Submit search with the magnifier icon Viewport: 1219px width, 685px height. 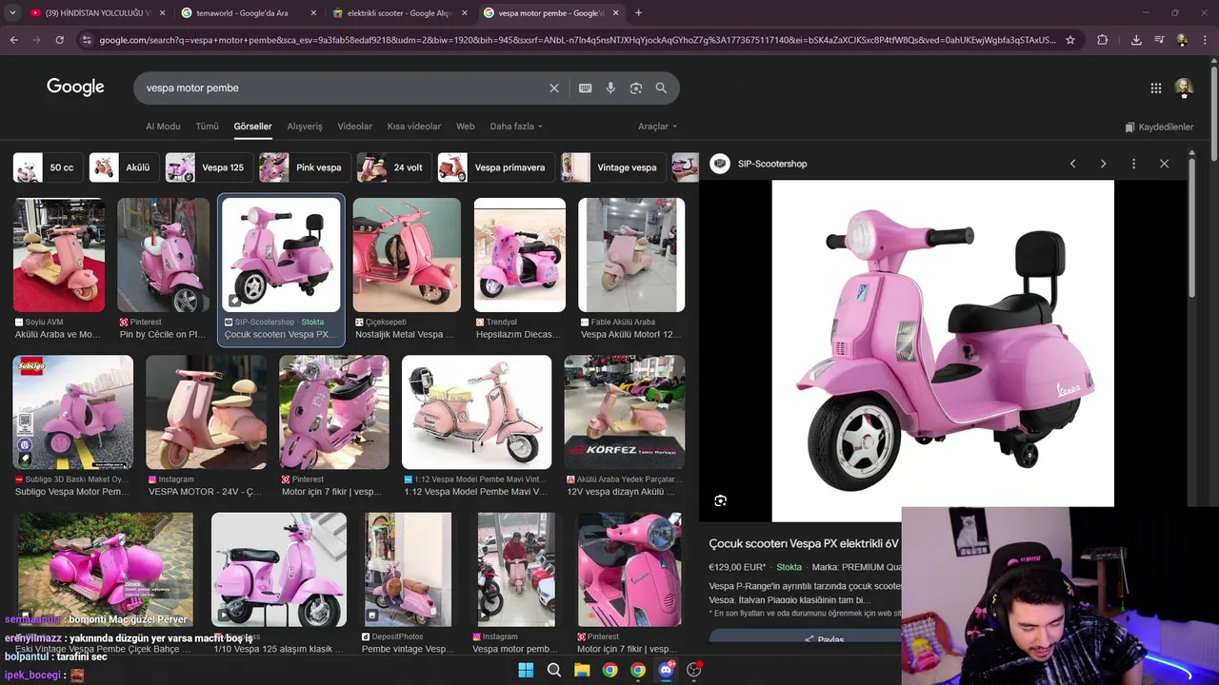pos(661,88)
